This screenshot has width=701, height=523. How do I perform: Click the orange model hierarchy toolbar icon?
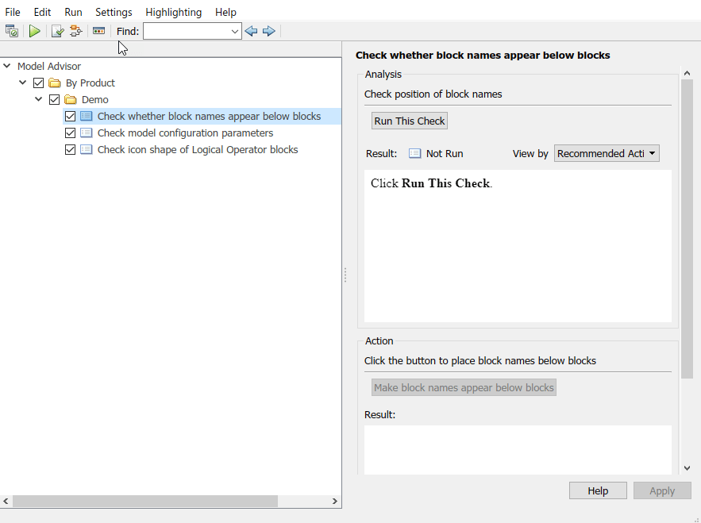(76, 31)
